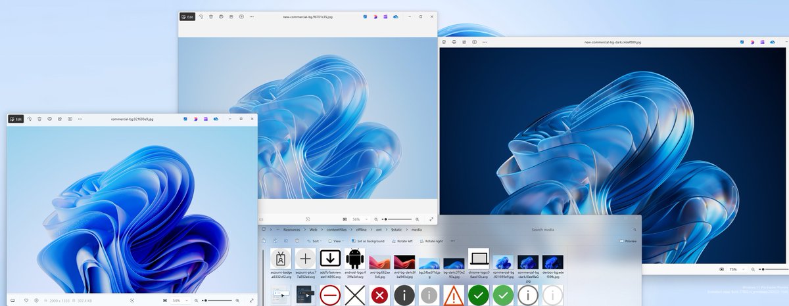
Task: Open See more ellipsis in File Explorer toolbar
Action: pos(452,241)
